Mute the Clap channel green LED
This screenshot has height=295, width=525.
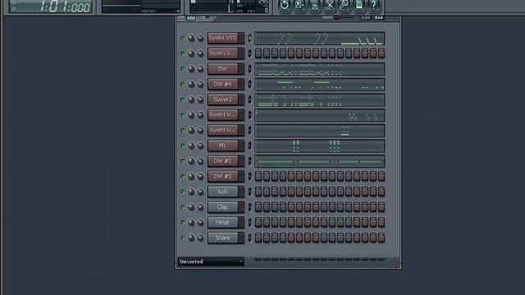click(182, 207)
